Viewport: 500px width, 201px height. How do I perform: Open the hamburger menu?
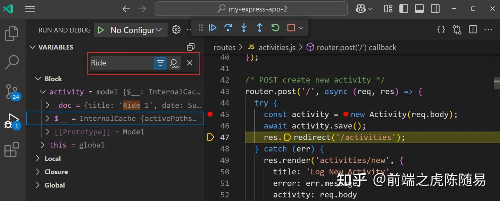coord(30,9)
